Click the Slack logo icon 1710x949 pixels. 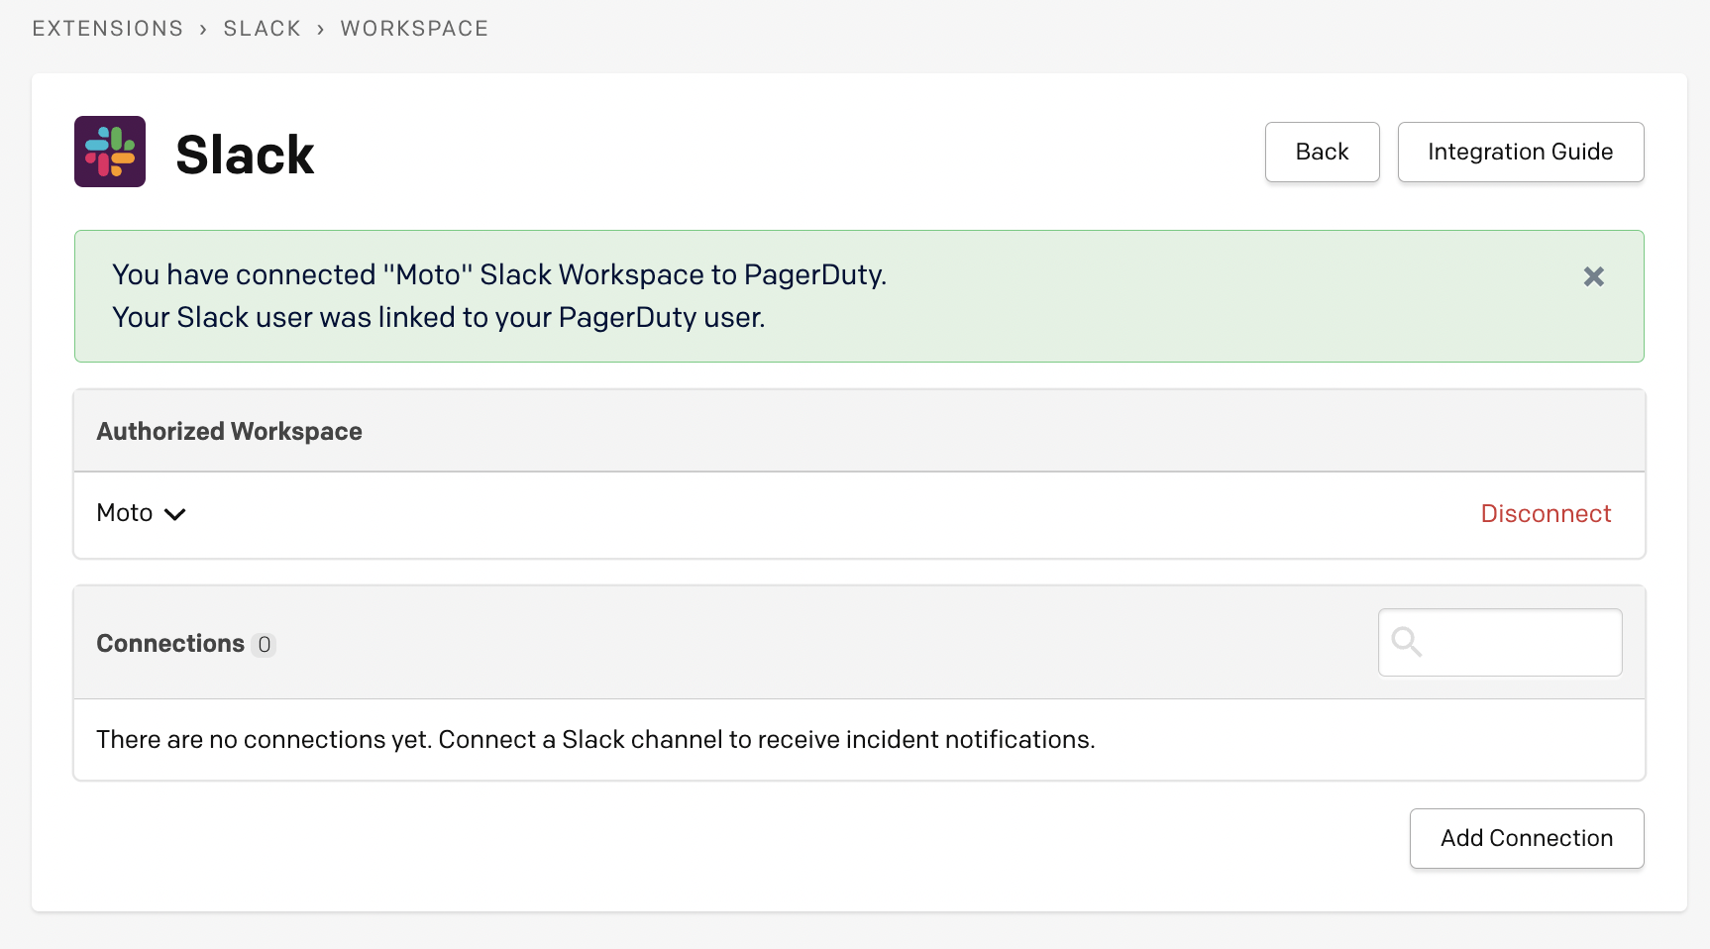point(109,151)
